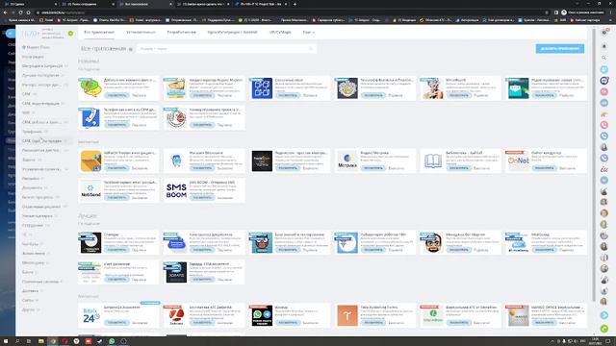Click Install button on NotiSend card
The image size is (616, 346).
(116, 198)
